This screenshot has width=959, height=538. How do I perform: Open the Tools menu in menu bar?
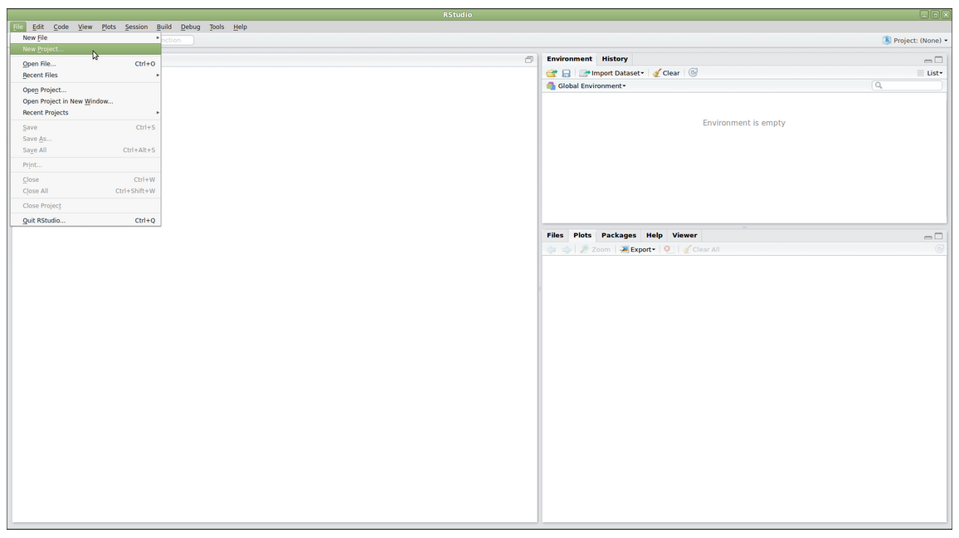(217, 27)
